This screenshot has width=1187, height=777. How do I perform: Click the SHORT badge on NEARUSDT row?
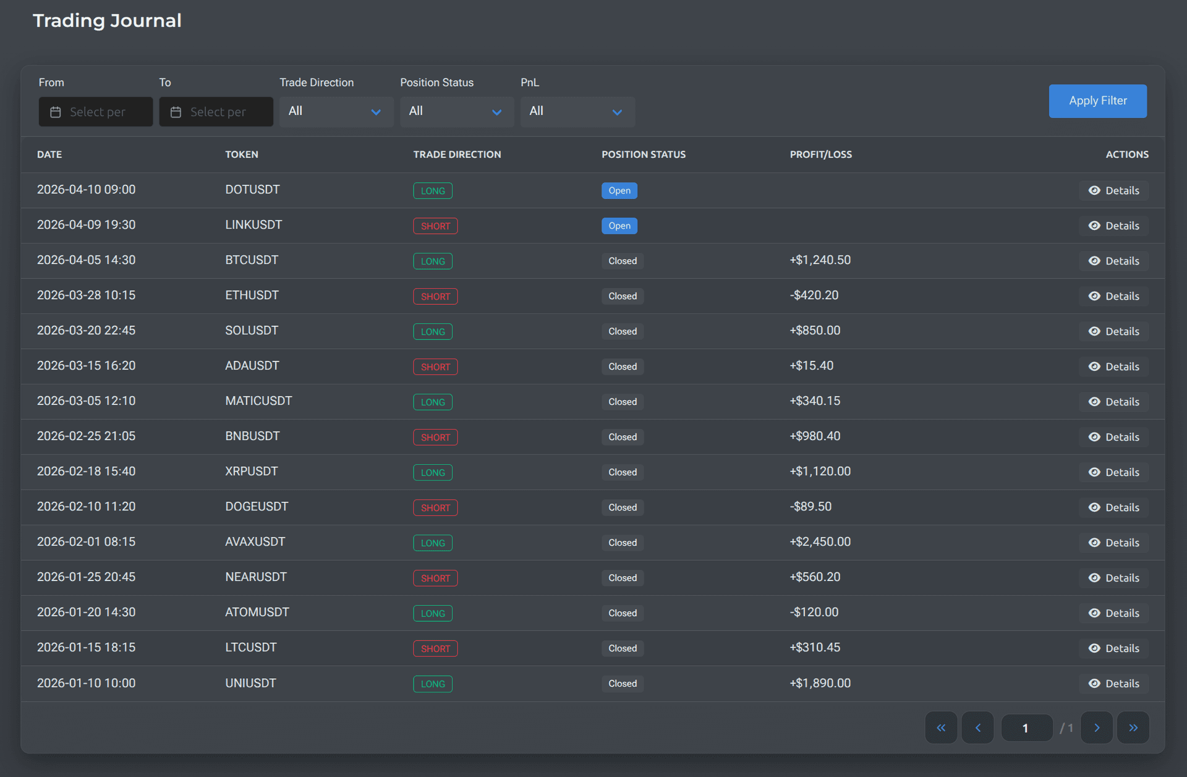click(x=436, y=579)
